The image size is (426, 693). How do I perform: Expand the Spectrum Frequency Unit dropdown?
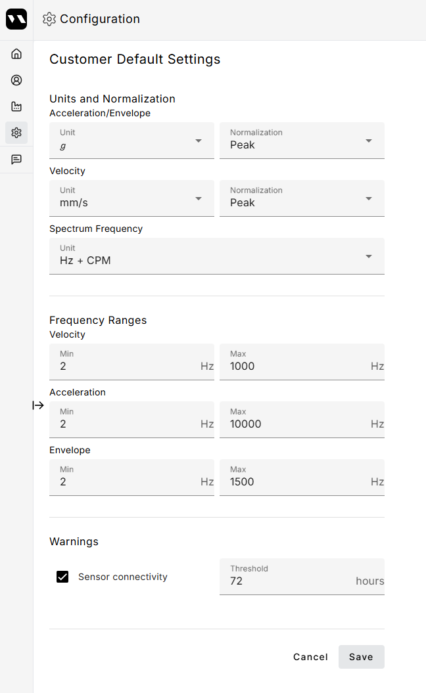[217, 256]
